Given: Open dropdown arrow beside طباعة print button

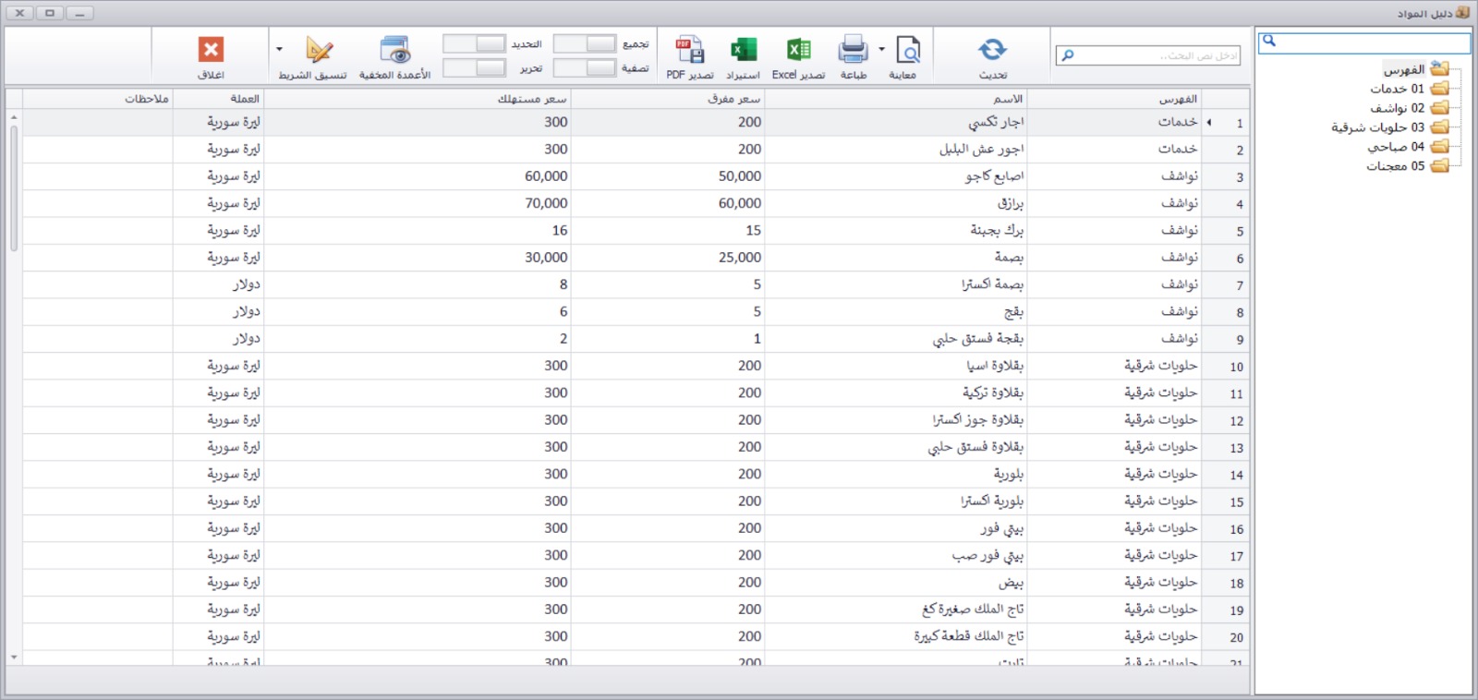Looking at the screenshot, I should (881, 50).
